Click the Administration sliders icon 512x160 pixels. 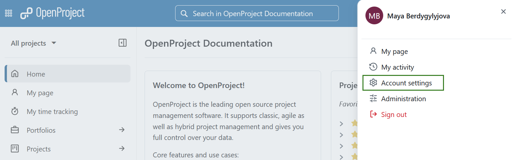(373, 98)
